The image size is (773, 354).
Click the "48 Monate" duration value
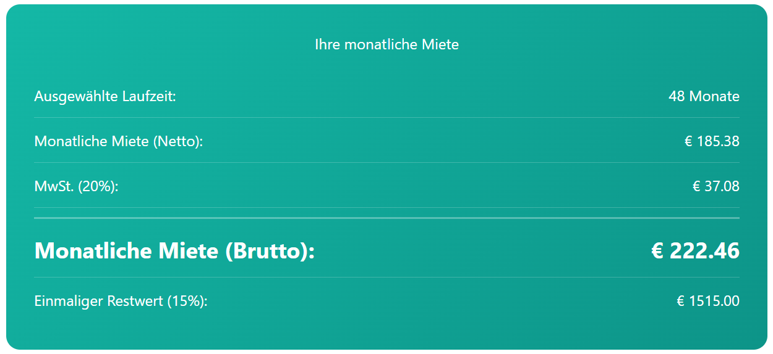(x=704, y=96)
